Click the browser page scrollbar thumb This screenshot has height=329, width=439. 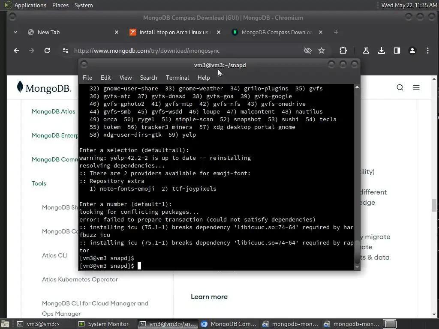[x=434, y=205]
